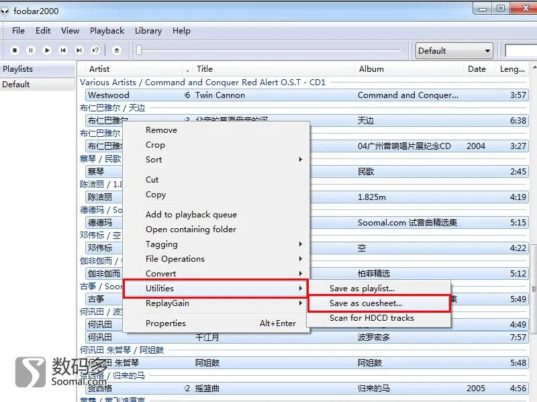537x402 pixels.
Task: Choose Save as playlist...
Action: tap(379, 289)
